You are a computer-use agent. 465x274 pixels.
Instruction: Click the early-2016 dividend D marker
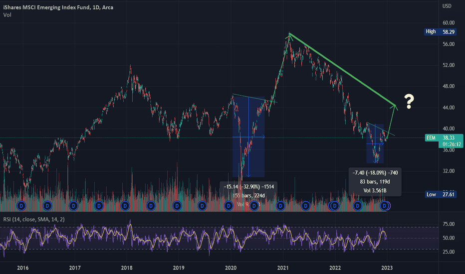pyautogui.click(x=21, y=205)
